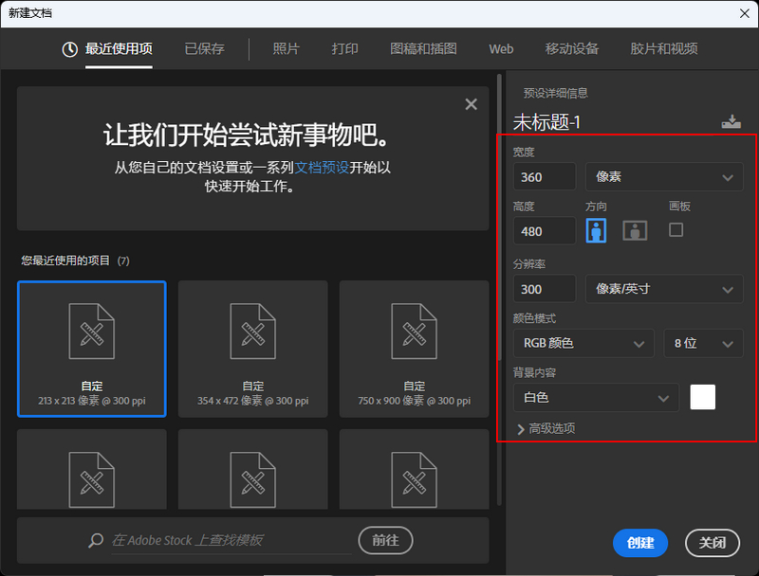The height and width of the screenshot is (576, 759).
Task: Click the 创建 button
Action: point(639,543)
